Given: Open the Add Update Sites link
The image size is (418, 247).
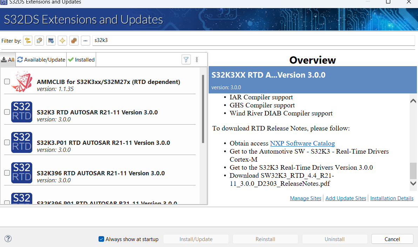Looking at the screenshot, I should (x=346, y=198).
